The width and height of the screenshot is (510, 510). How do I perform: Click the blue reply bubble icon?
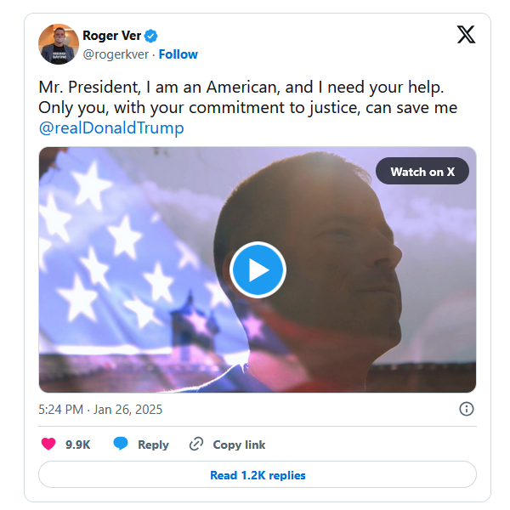[121, 445]
